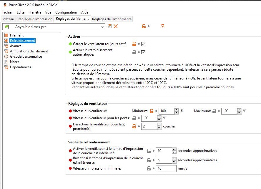261x189 pixels.
Task: Click the lock icon for 'Ralentir si le temps d'impression'
Action: click(x=149, y=160)
